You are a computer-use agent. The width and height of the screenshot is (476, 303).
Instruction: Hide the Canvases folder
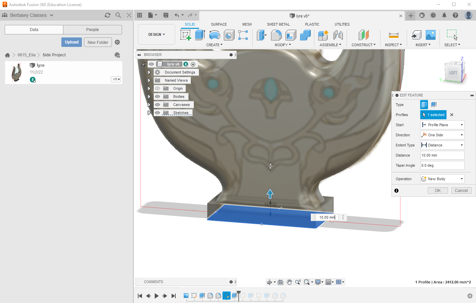[x=157, y=105]
